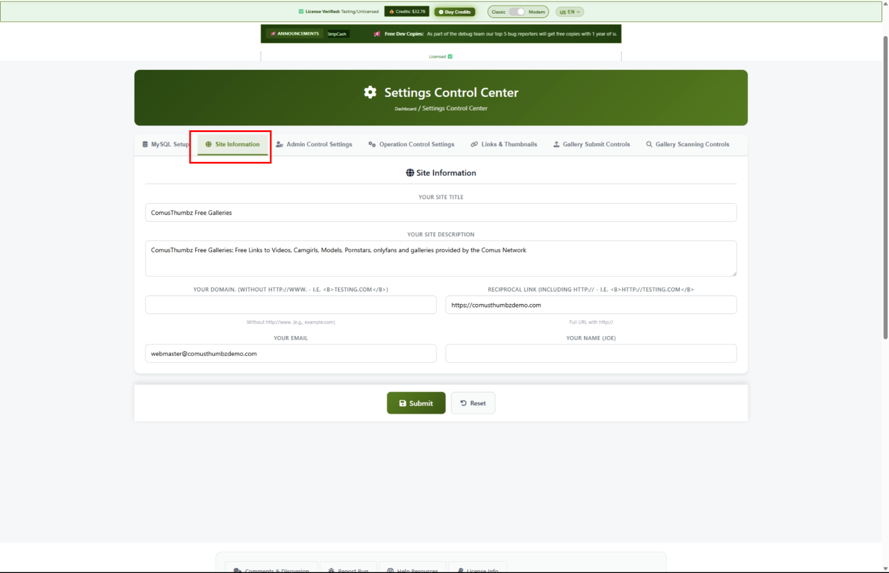The image size is (889, 573).
Task: Click the Reset button
Action: coord(473,403)
